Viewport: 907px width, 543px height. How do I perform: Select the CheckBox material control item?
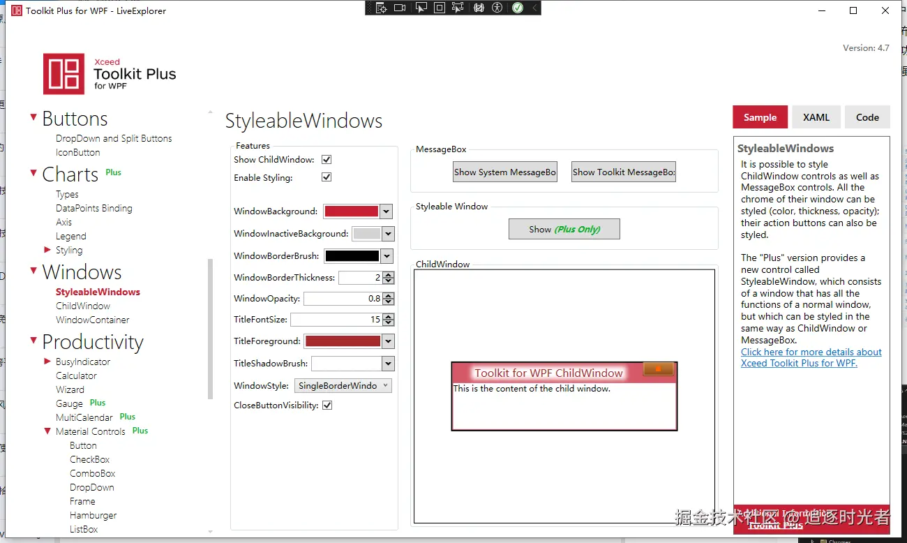pyautogui.click(x=90, y=459)
